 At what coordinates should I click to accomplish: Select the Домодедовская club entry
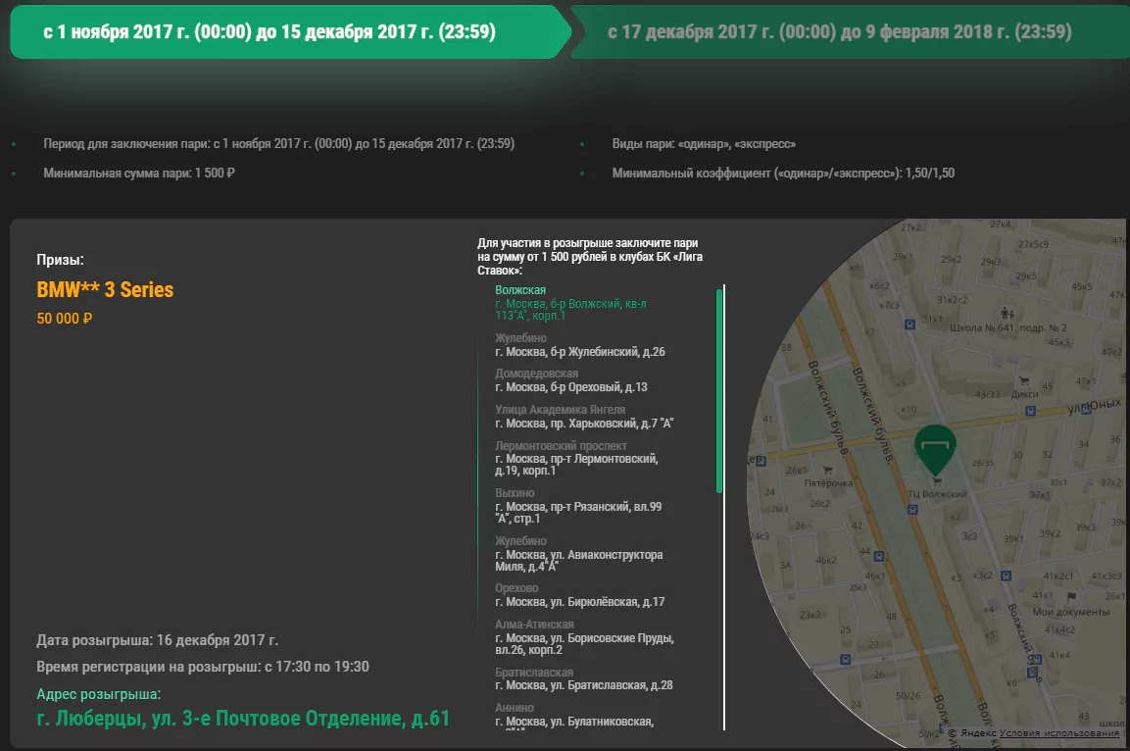coord(571,380)
